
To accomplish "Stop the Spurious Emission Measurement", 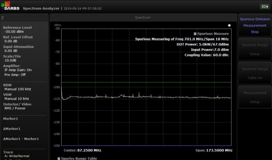I will tap(255, 25).
